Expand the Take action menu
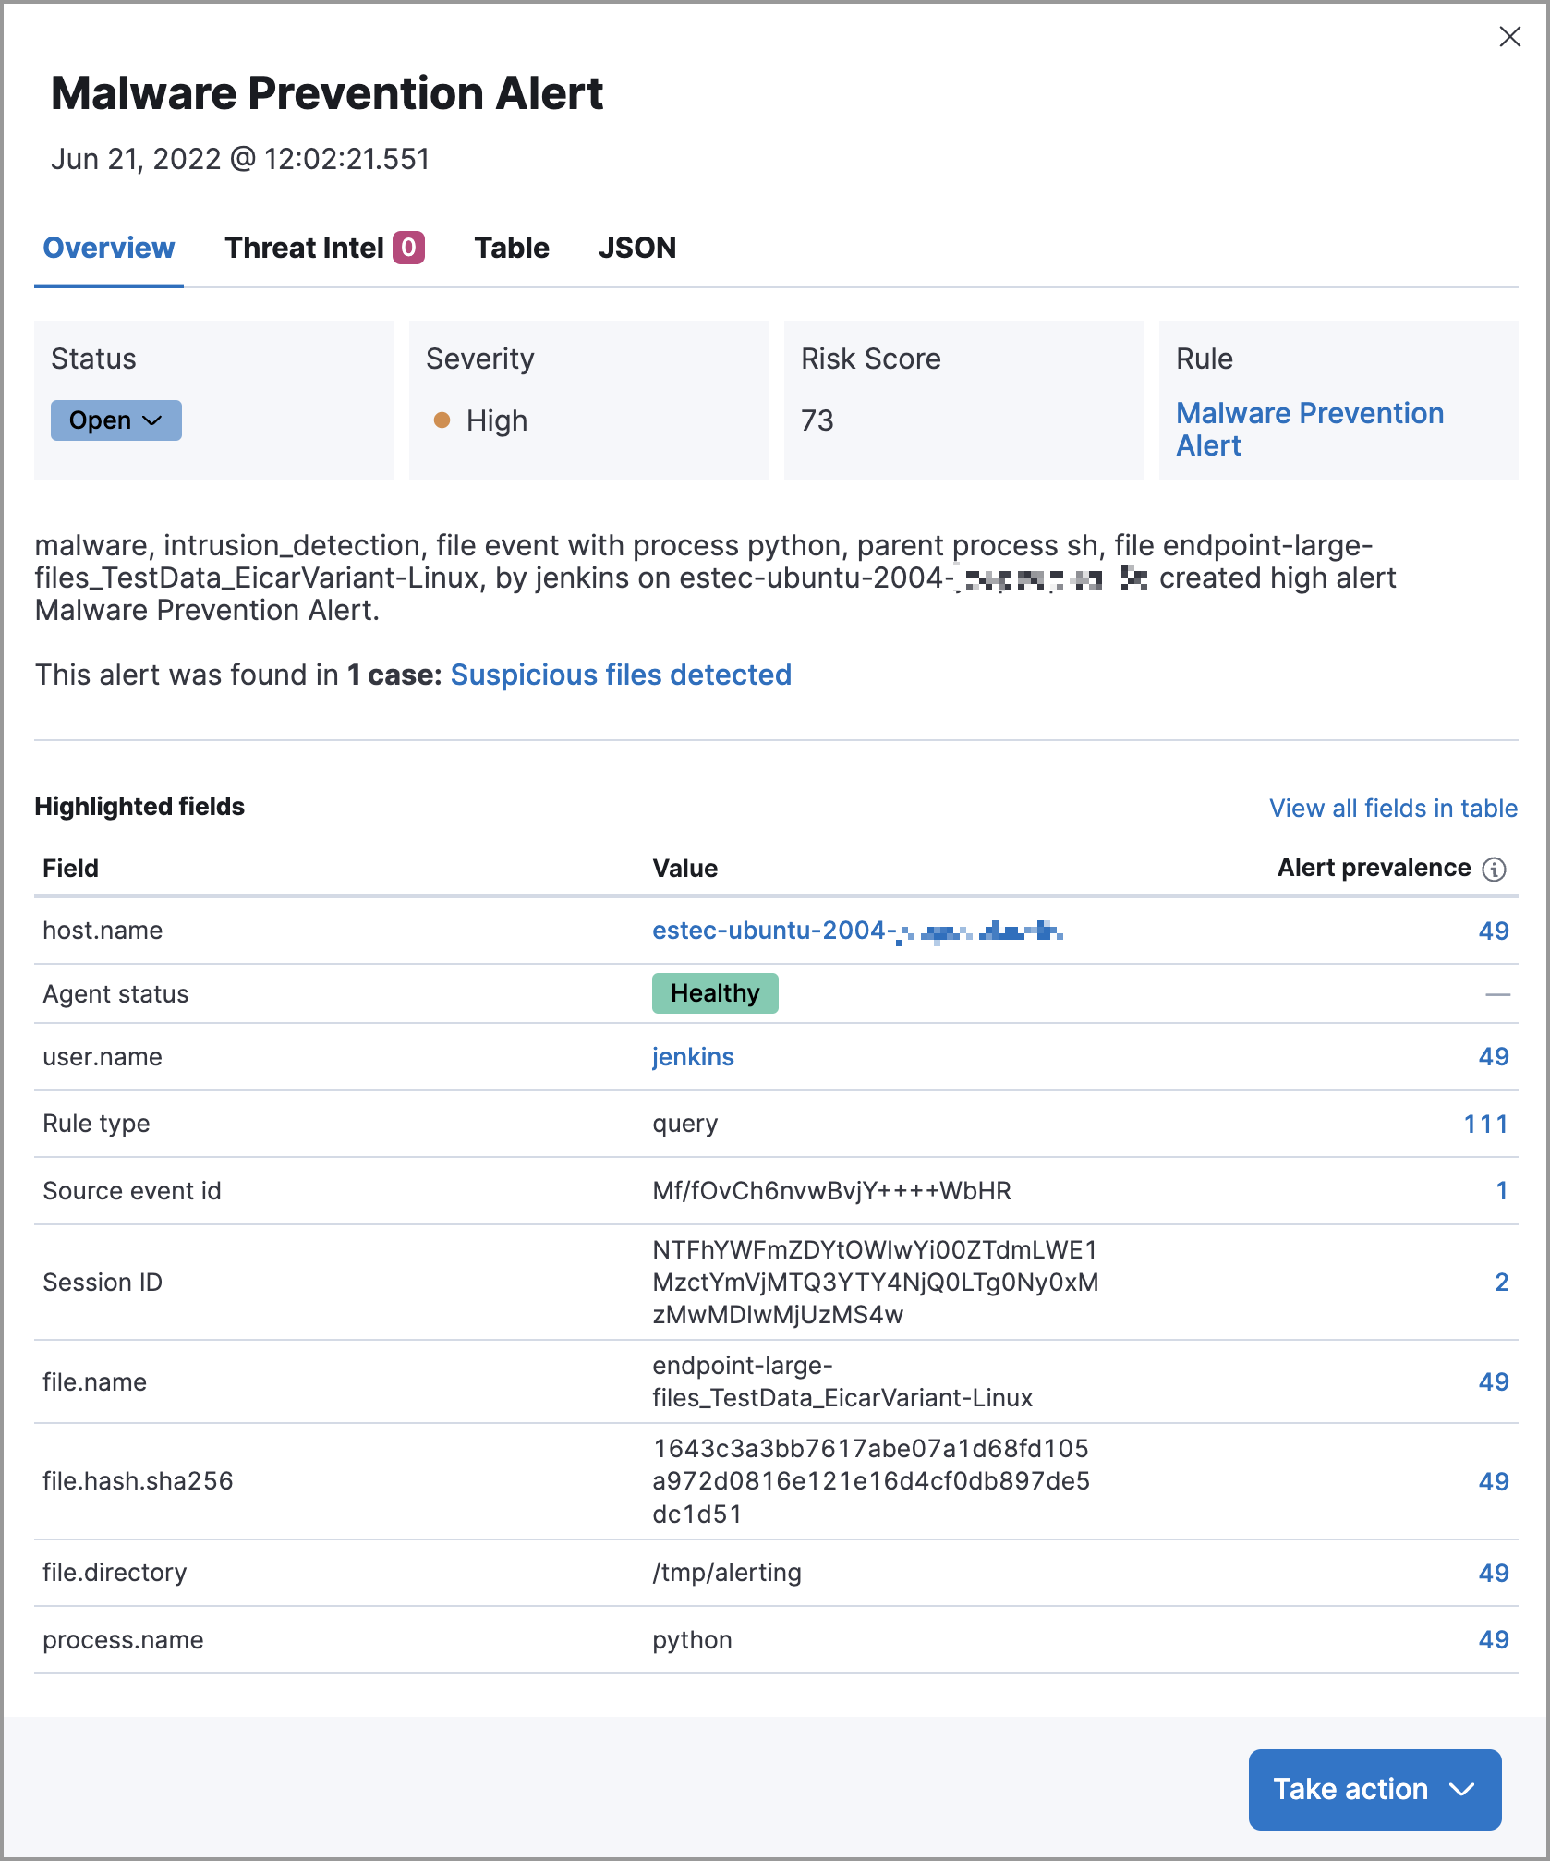 pos(1374,1789)
